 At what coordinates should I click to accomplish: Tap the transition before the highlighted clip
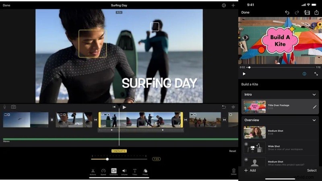pos(95,120)
